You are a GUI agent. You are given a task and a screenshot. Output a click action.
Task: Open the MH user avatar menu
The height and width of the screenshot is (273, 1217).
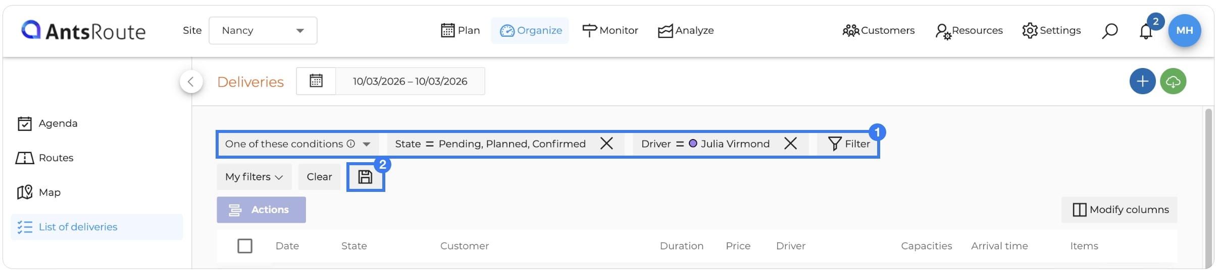pyautogui.click(x=1185, y=31)
